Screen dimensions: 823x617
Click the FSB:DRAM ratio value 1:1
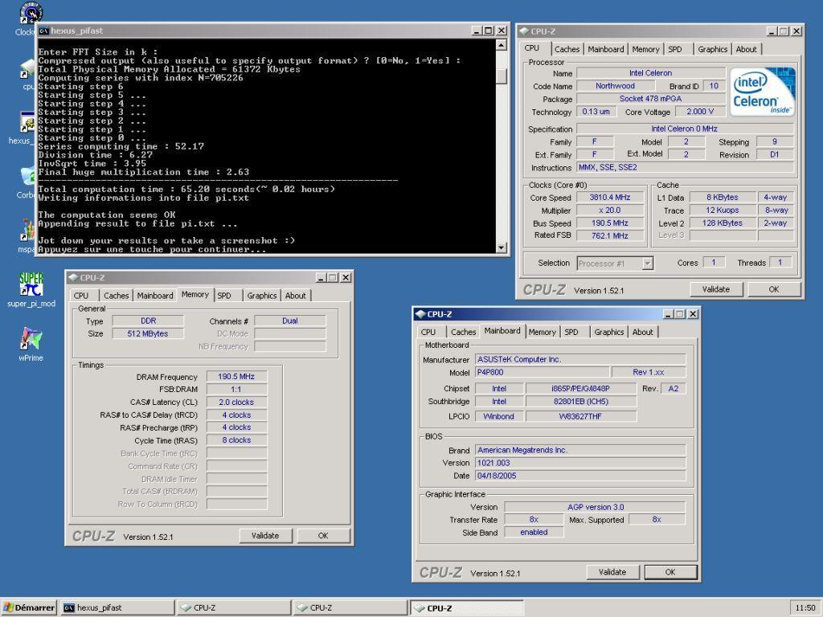point(236,390)
